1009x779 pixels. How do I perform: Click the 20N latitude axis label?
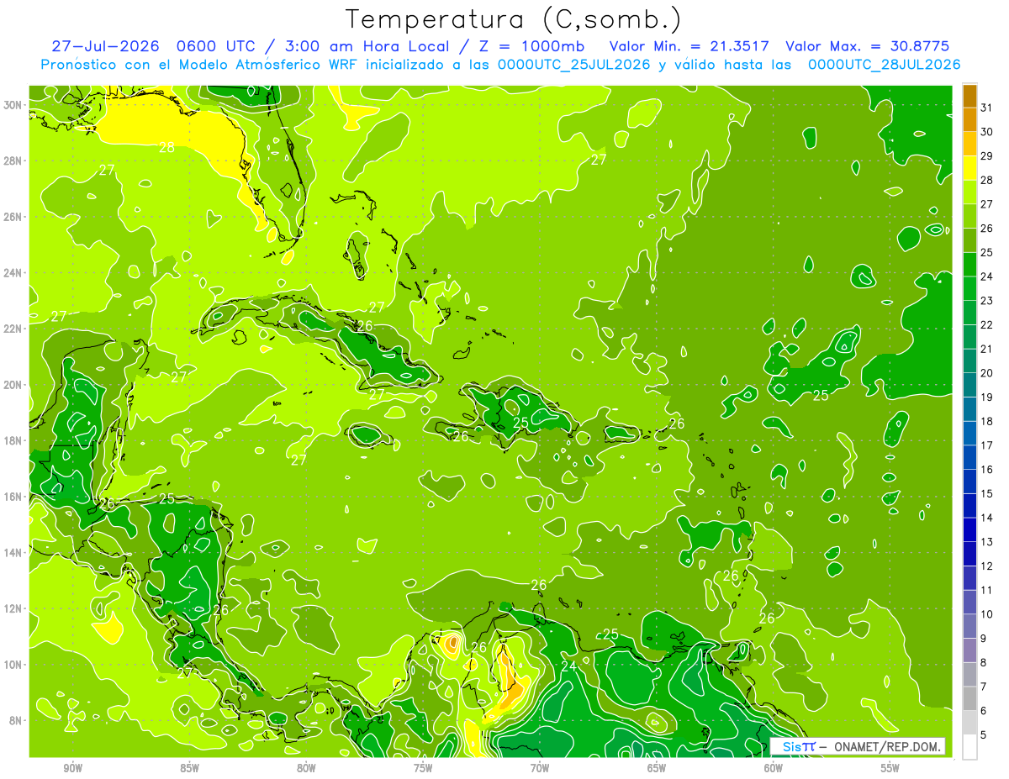[x=14, y=385]
